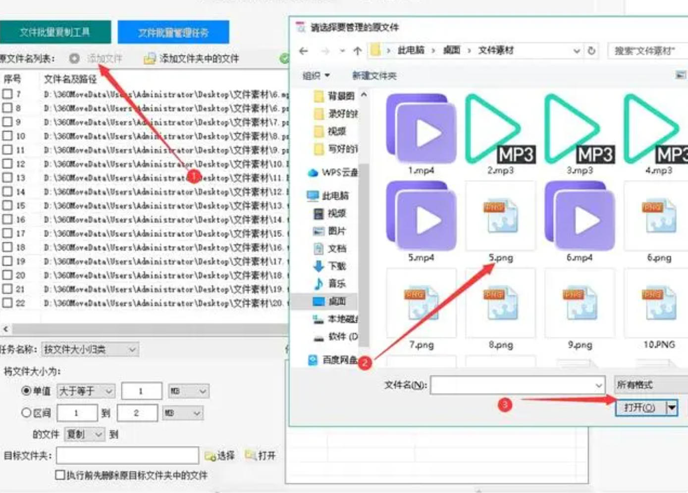Viewport: 688px width, 493px height.
Task: Check the box for row 15
Action: click(x=7, y=205)
